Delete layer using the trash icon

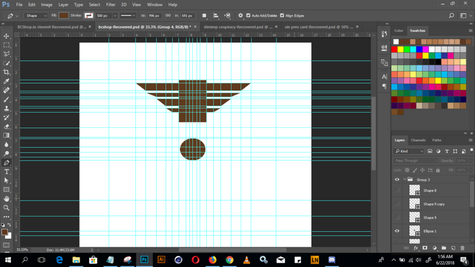pyautogui.click(x=462, y=247)
